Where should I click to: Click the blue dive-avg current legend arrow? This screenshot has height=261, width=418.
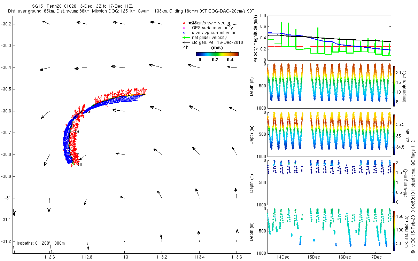click(x=186, y=33)
